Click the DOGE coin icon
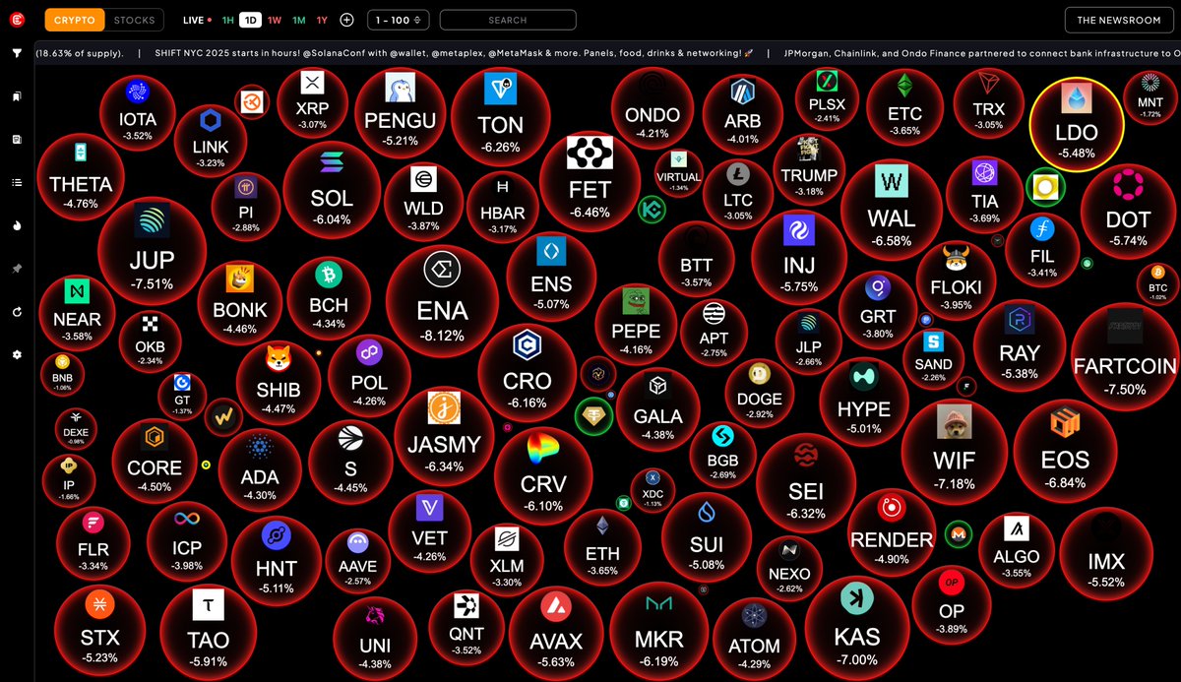Viewport: 1181px width, 682px height. [760, 375]
